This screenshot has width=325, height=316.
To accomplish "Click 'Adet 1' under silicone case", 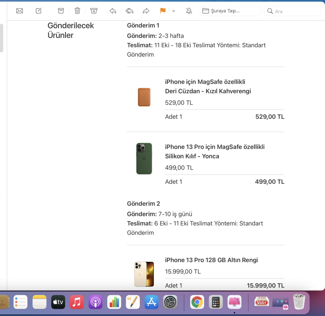I will coord(173,182).
